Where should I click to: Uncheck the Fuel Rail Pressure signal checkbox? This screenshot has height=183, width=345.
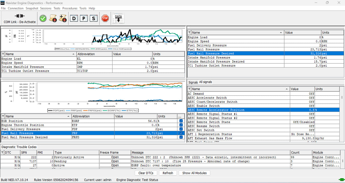click(x=181, y=133)
